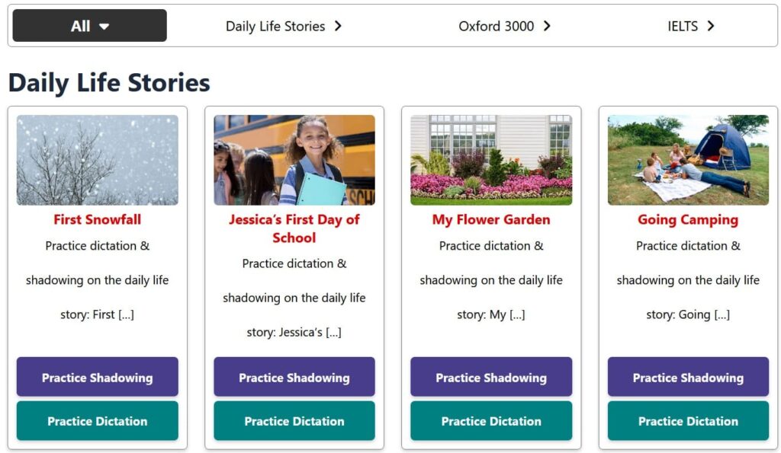Viewport: 781px width, 453px height.
Task: Practice Dictation for Jessica's First Day
Action: [x=294, y=421]
